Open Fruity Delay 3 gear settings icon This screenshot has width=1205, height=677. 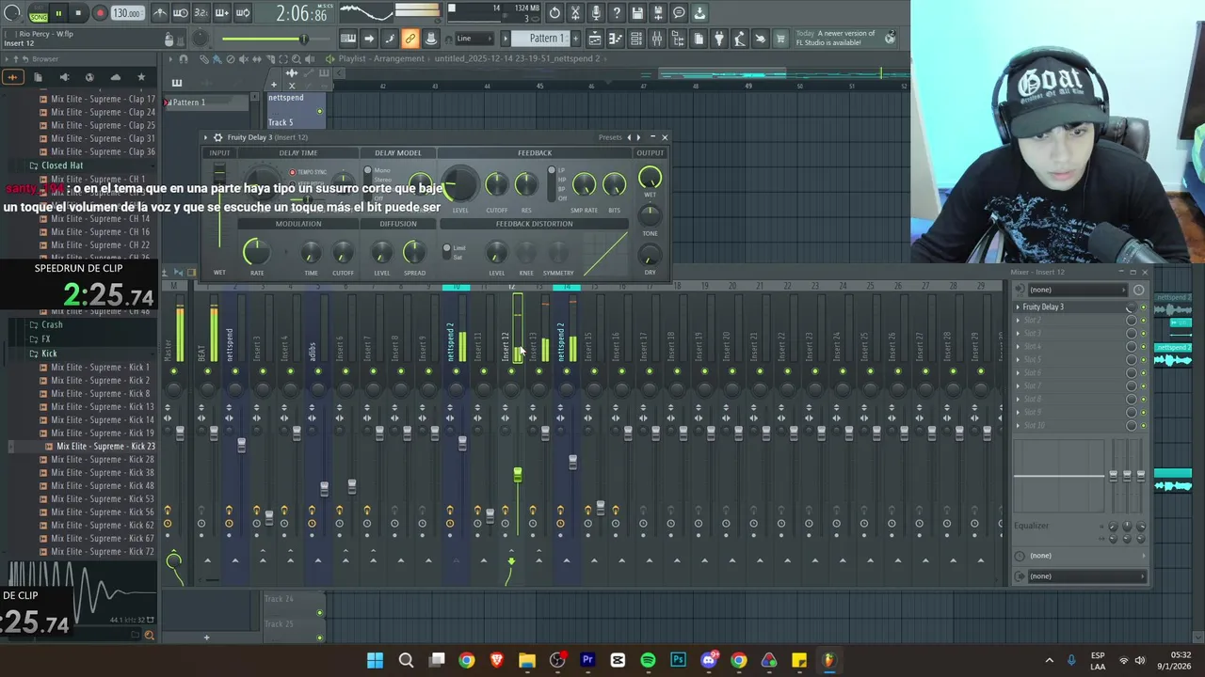[217, 137]
